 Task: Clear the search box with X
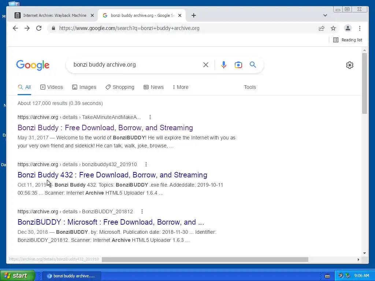(206, 65)
